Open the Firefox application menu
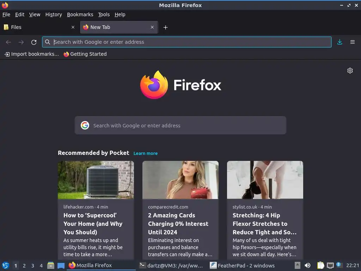361x271 pixels. (352, 42)
